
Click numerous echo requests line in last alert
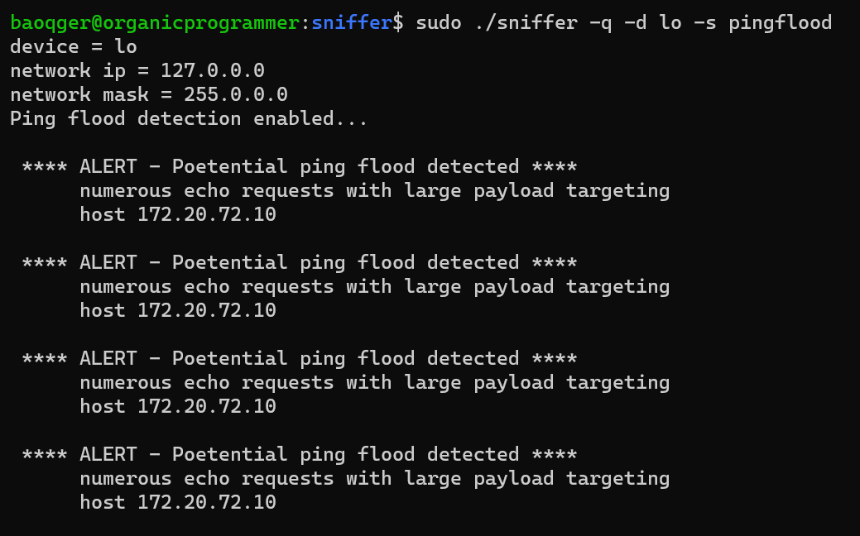pyautogui.click(x=375, y=479)
